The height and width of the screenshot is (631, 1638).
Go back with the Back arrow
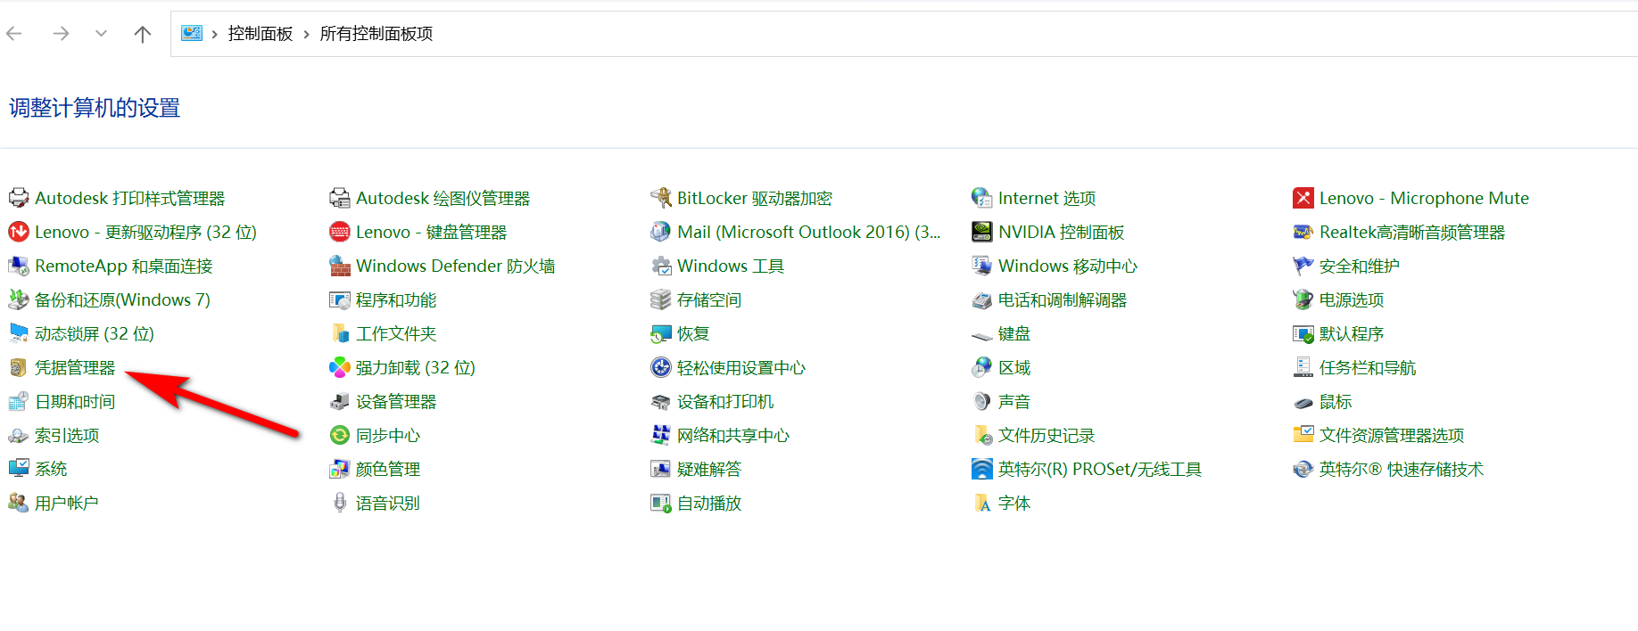pyautogui.click(x=14, y=34)
